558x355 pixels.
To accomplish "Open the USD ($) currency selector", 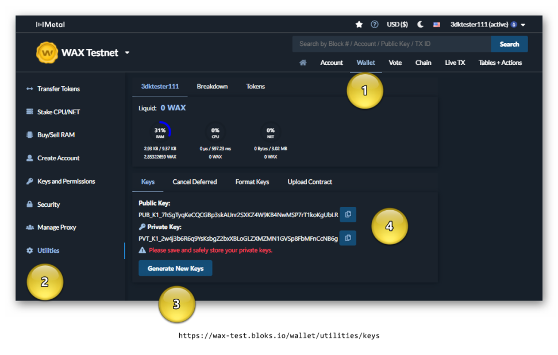I will coord(397,25).
